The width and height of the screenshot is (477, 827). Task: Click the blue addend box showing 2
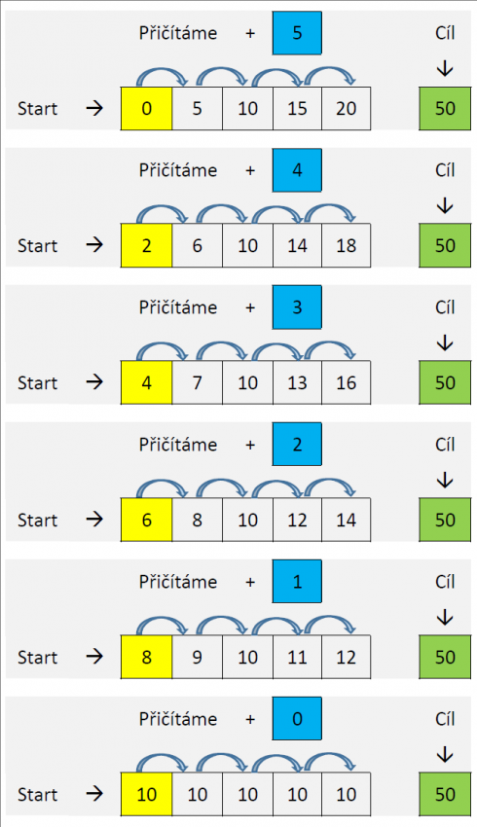coord(297,444)
